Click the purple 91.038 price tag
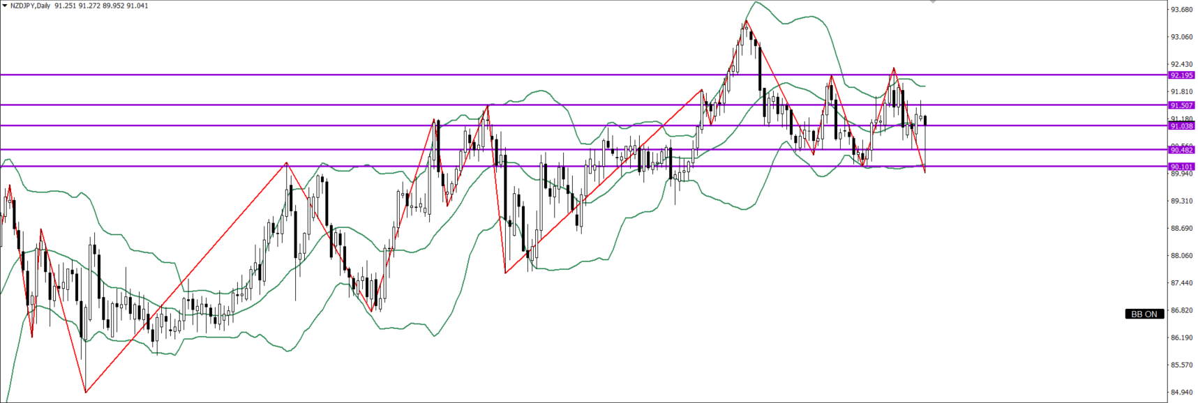The width and height of the screenshot is (1198, 403). pos(1181,126)
